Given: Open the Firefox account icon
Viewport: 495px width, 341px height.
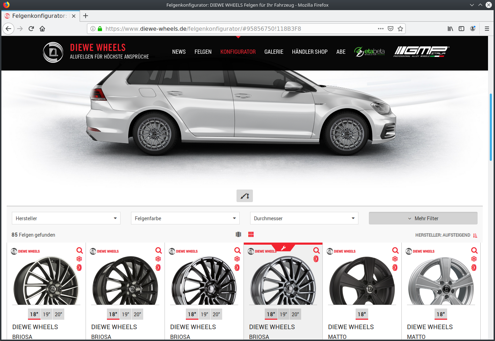Looking at the screenshot, I should pos(473,29).
